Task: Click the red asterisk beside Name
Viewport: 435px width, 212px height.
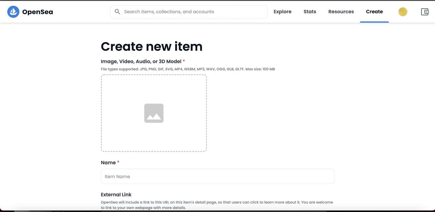Action: pyautogui.click(x=118, y=162)
